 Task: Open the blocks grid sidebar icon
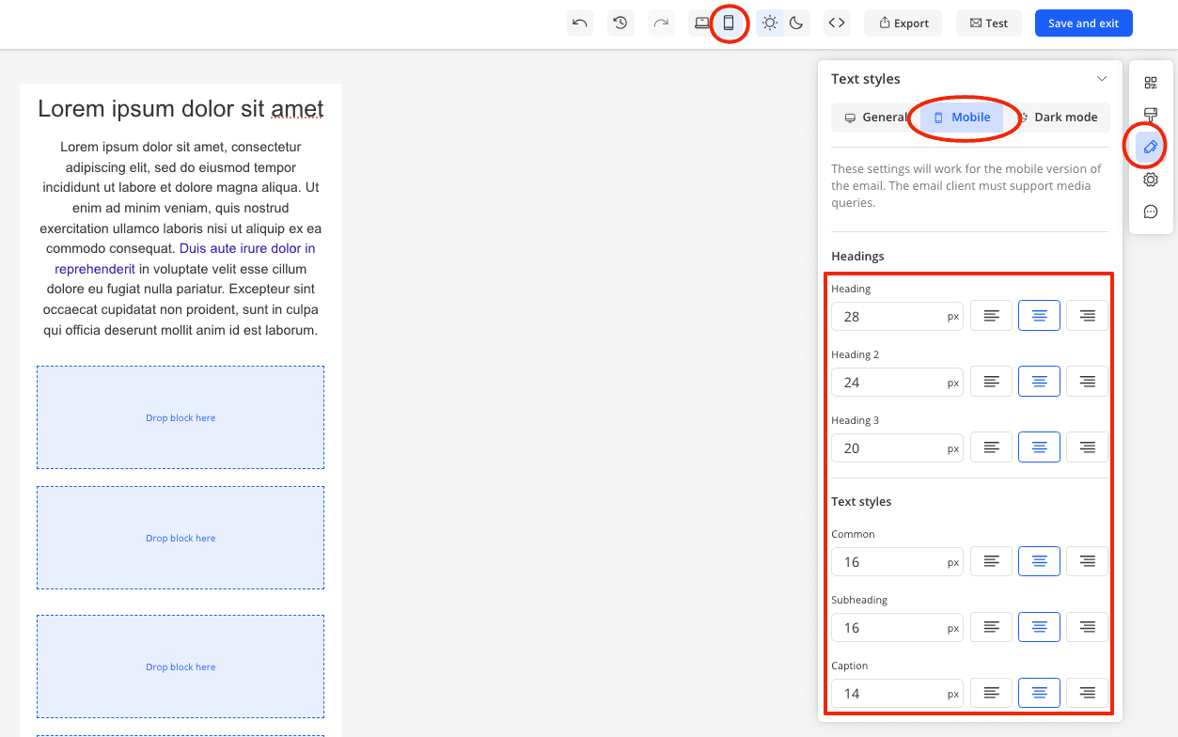[x=1151, y=83]
